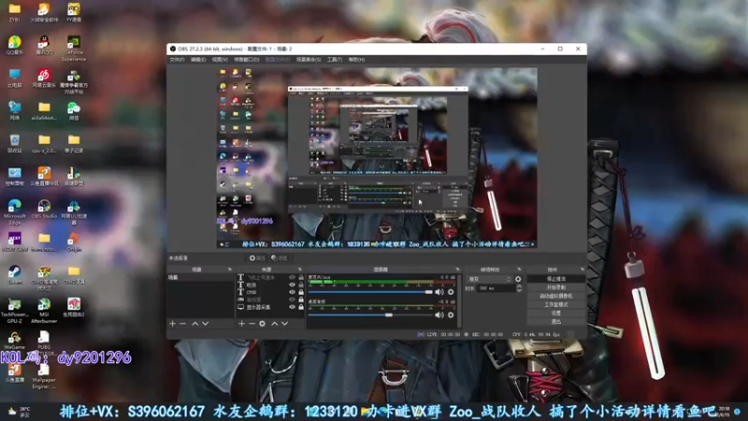This screenshot has width=748, height=421.
Task: Toggle lock on second text source
Action: tap(301, 285)
